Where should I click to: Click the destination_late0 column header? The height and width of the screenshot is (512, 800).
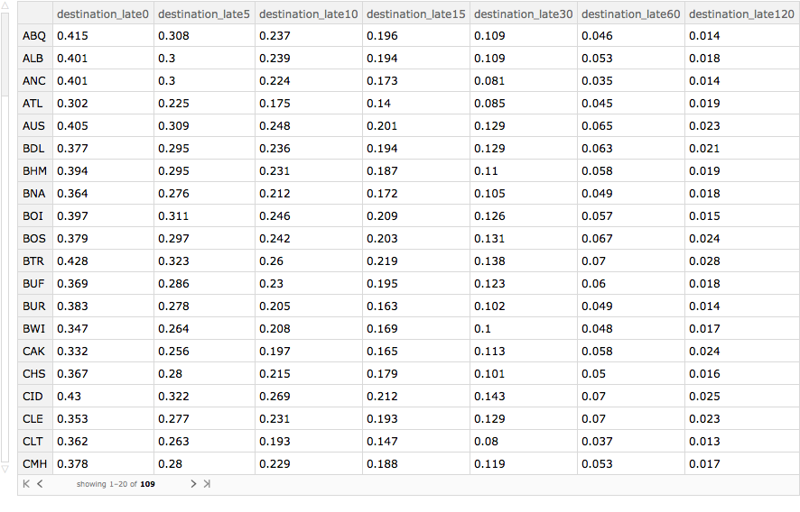click(x=102, y=14)
